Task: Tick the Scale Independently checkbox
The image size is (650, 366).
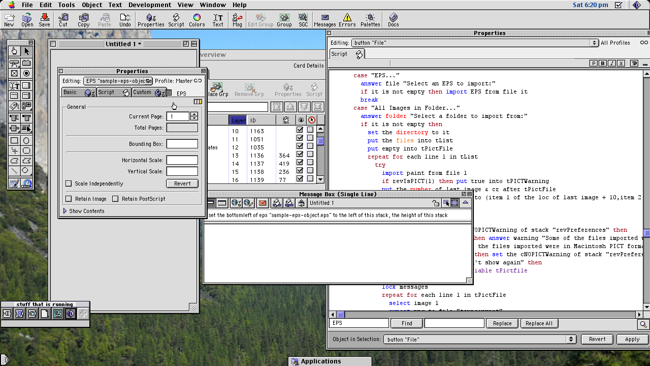Action: tap(69, 184)
